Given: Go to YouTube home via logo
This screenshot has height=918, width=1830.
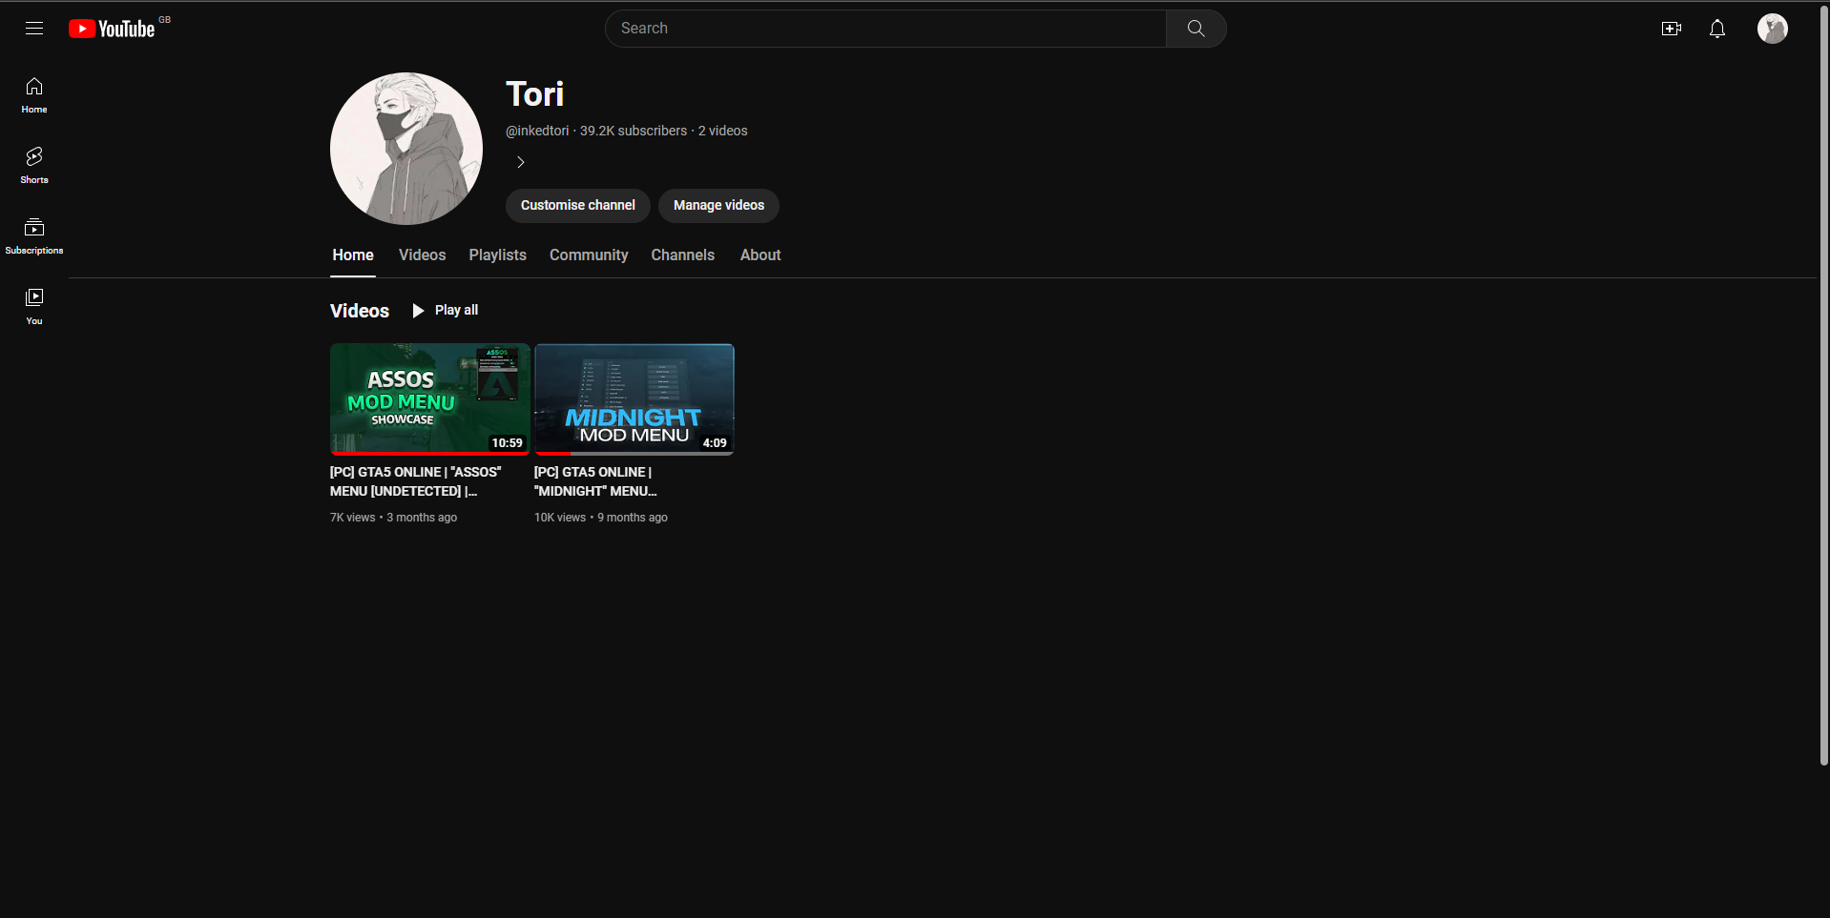Looking at the screenshot, I should pos(112,29).
